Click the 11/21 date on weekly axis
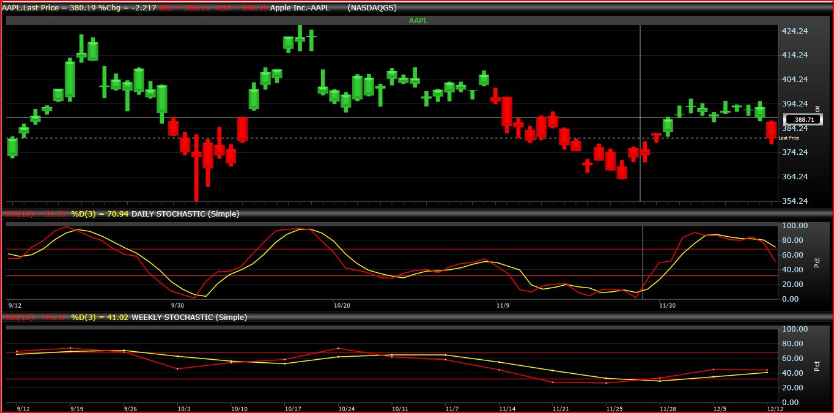The height and width of the screenshot is (413, 834). pyautogui.click(x=561, y=409)
